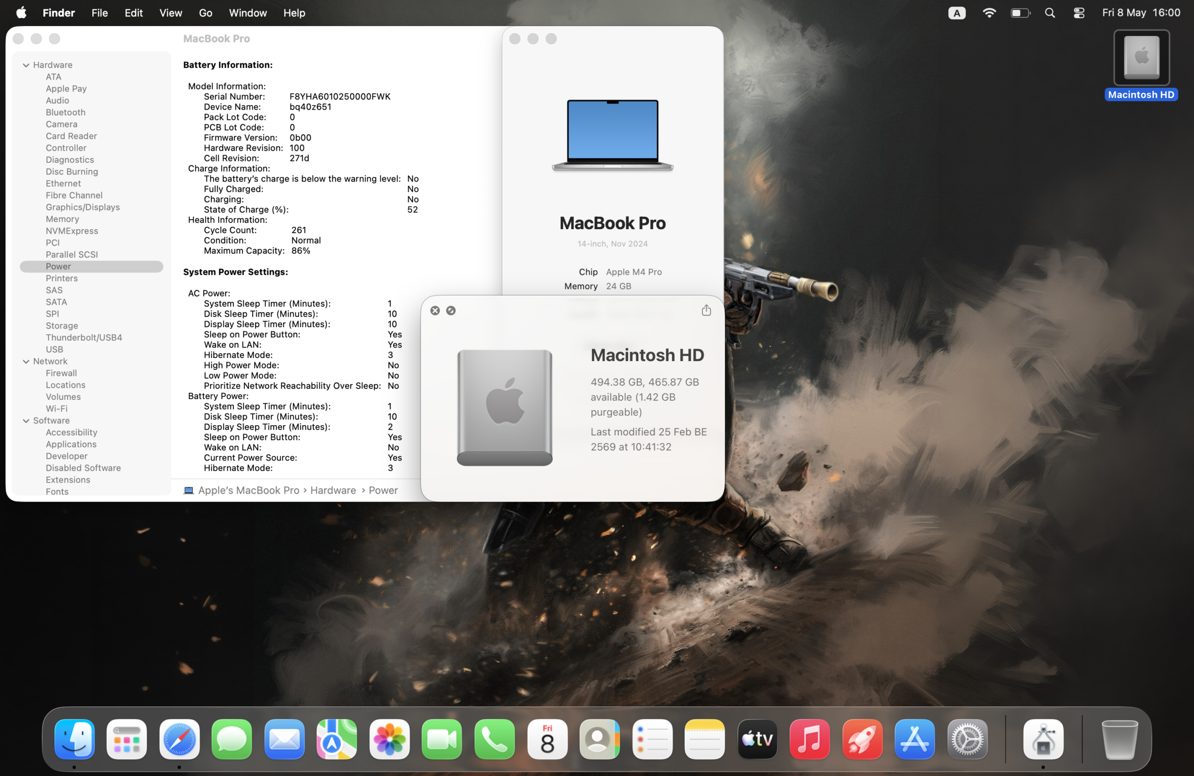Image resolution: width=1194 pixels, height=776 pixels.
Task: Open the red rocket app in Dock
Action: click(862, 739)
